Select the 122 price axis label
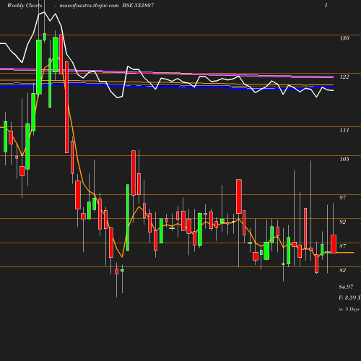 point(344,77)
